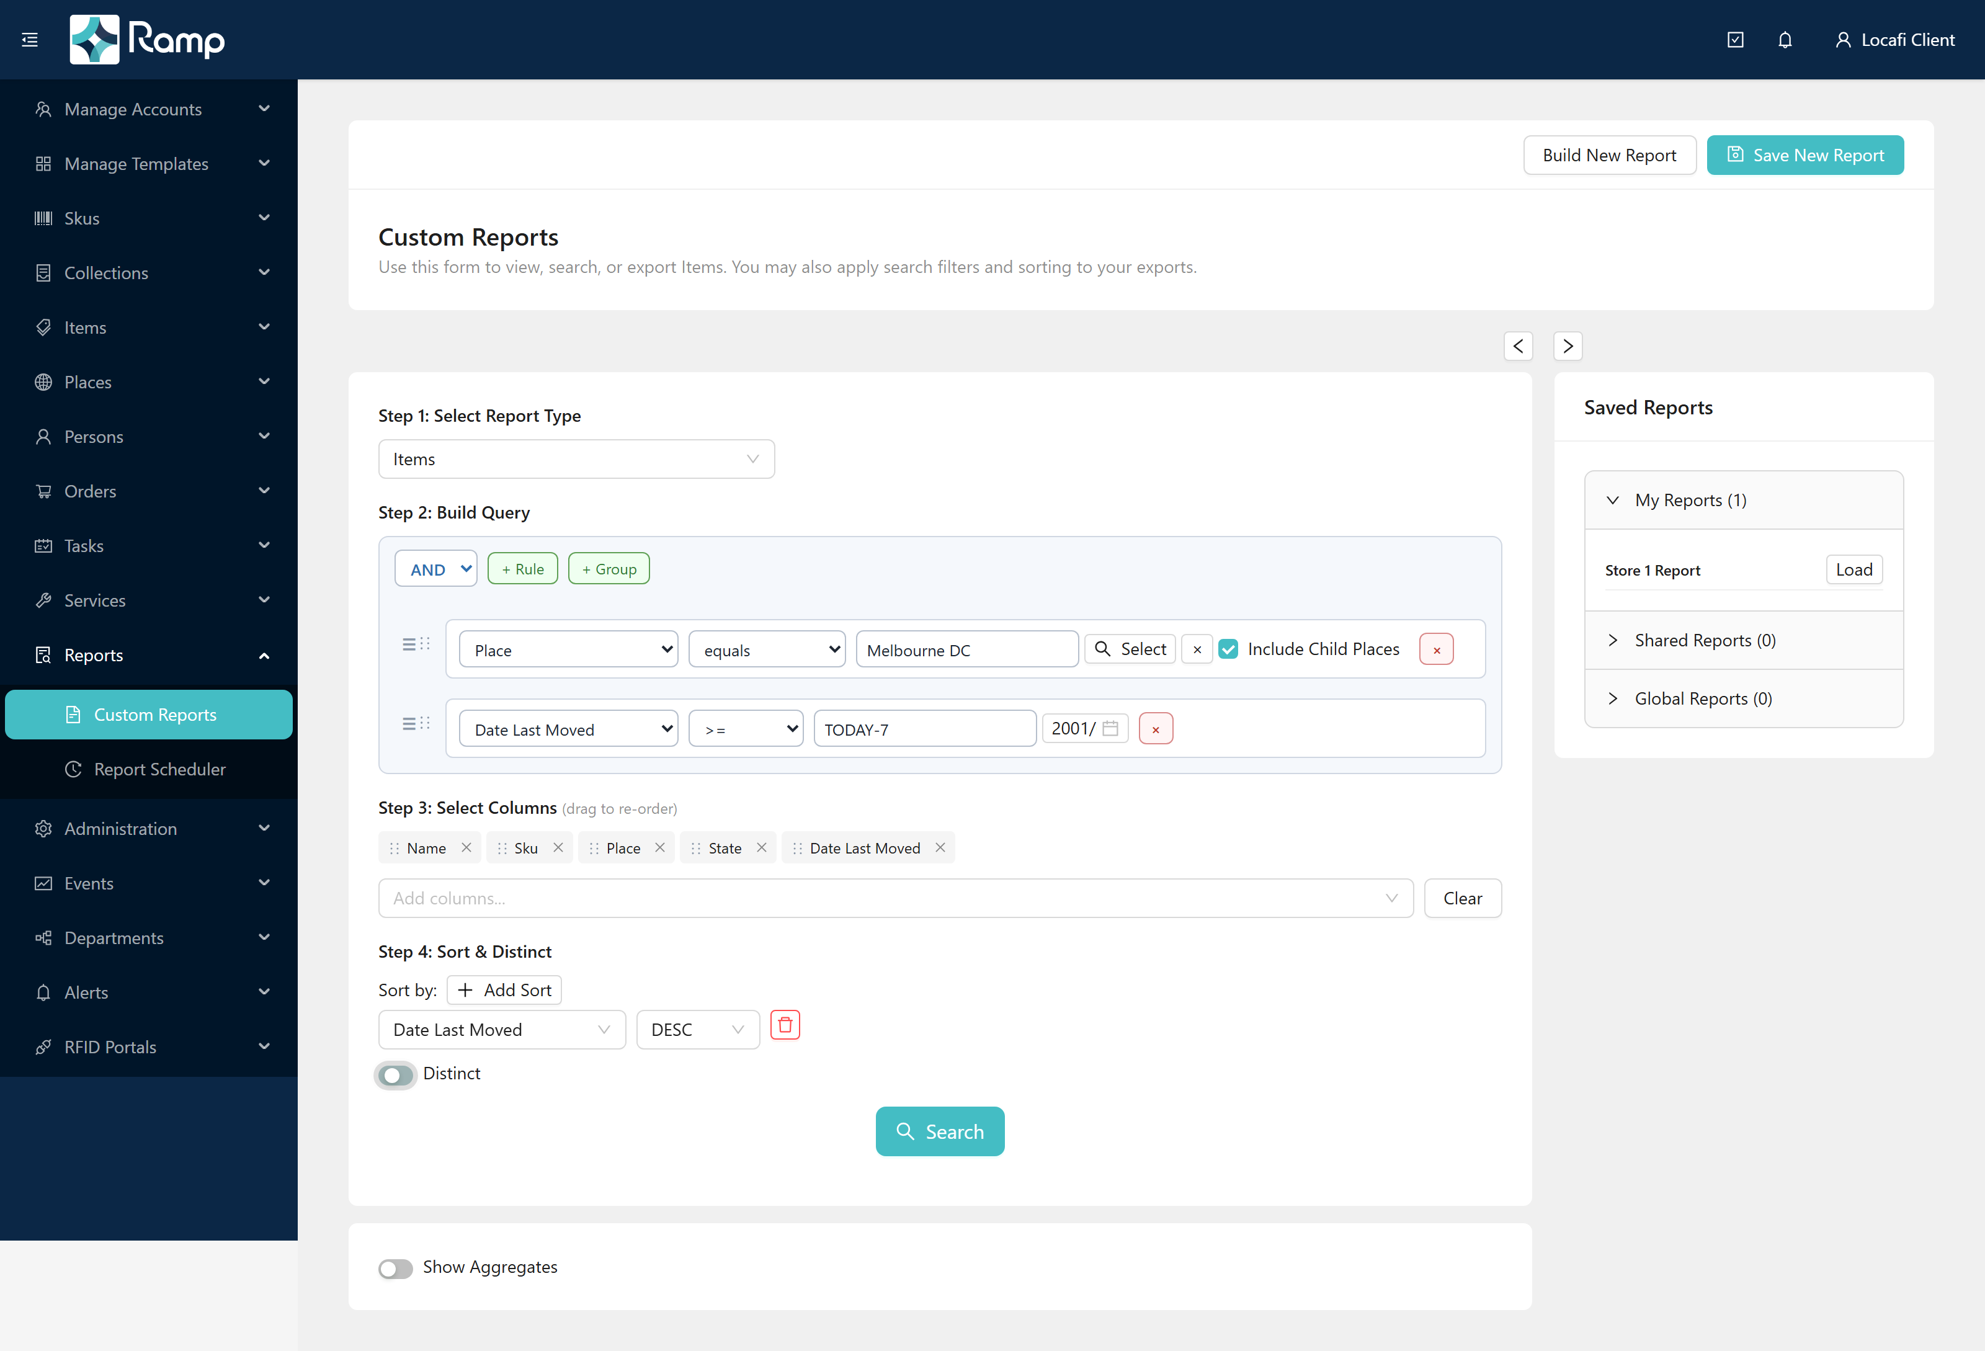The image size is (1985, 1351).
Task: Open Report Scheduler in sidebar
Action: click(x=149, y=769)
